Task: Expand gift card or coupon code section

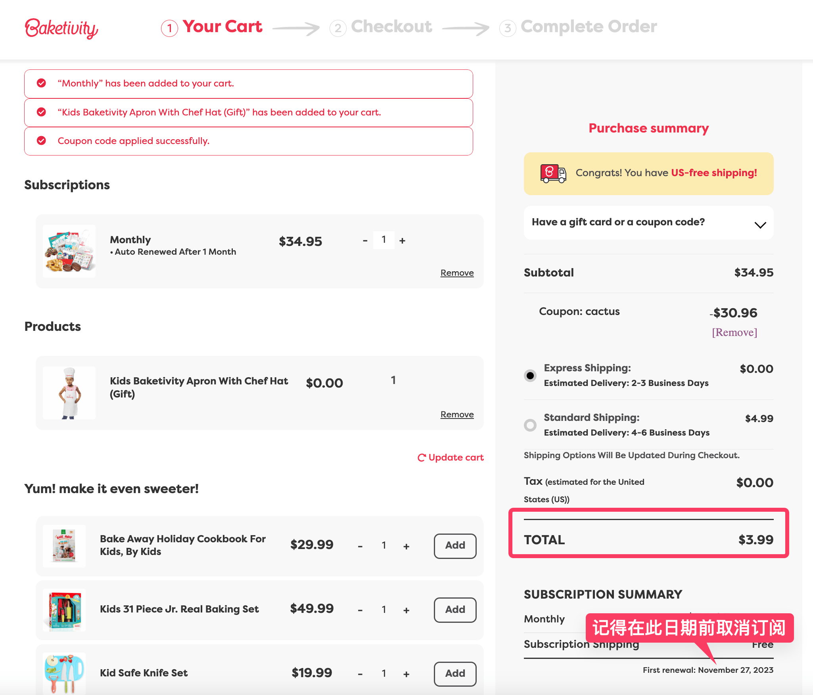Action: [760, 225]
